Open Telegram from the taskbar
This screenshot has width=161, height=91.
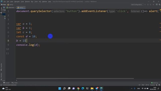[x=97, y=88]
